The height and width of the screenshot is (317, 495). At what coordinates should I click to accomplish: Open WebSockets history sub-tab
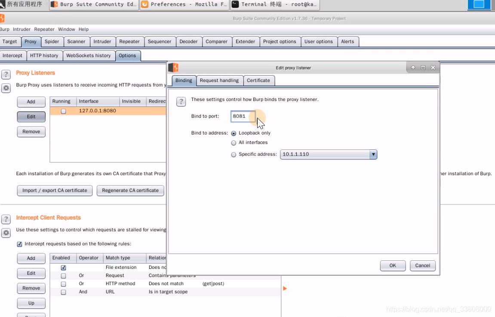point(89,55)
